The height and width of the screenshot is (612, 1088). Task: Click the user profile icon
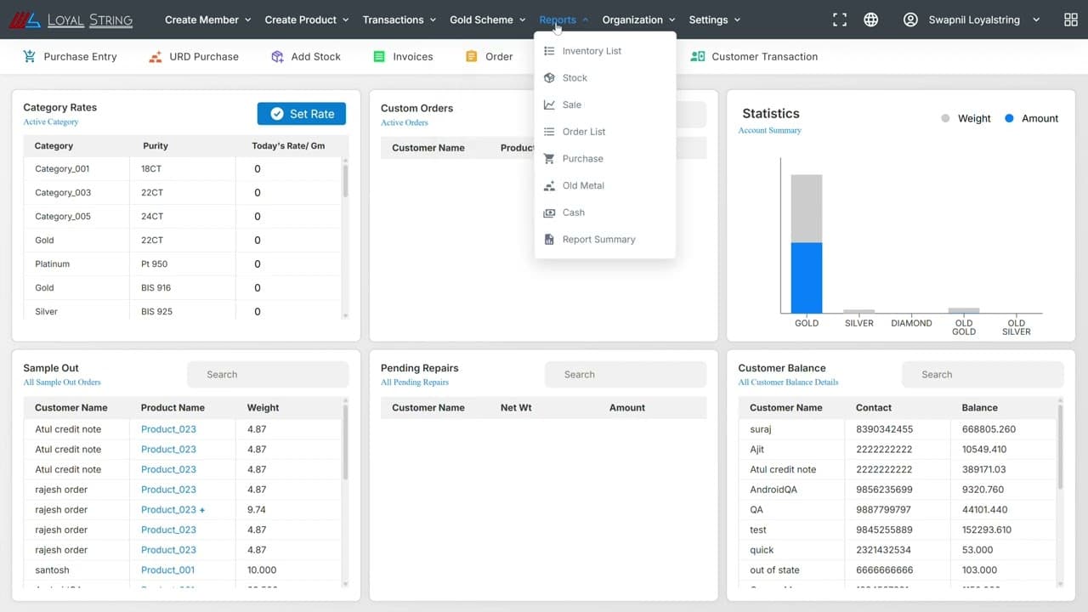click(909, 19)
